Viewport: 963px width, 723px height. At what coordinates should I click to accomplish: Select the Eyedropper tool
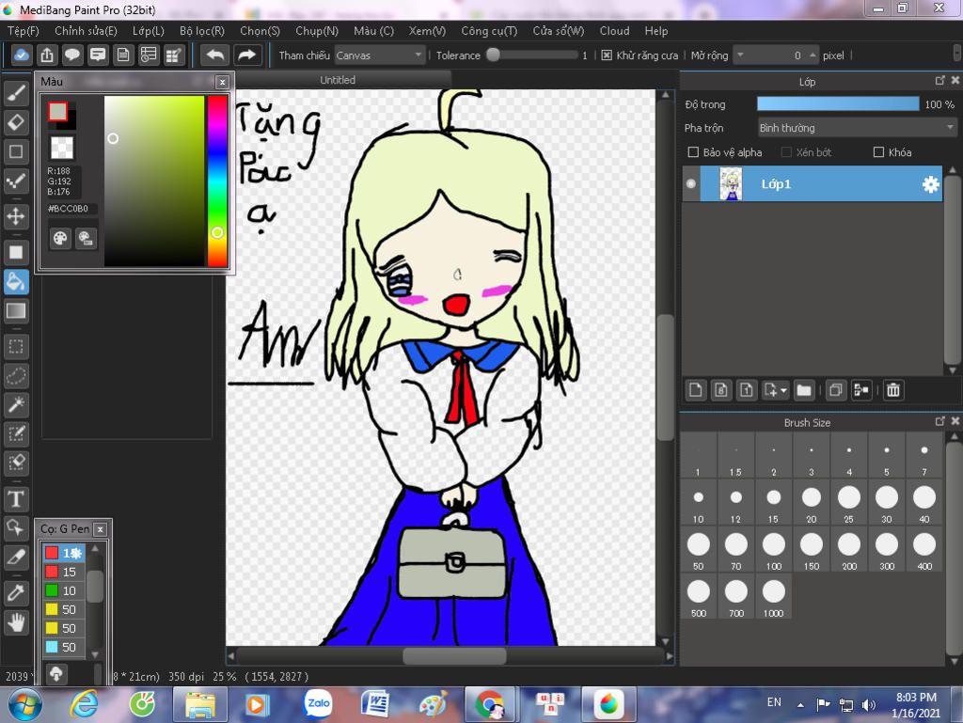(16, 593)
